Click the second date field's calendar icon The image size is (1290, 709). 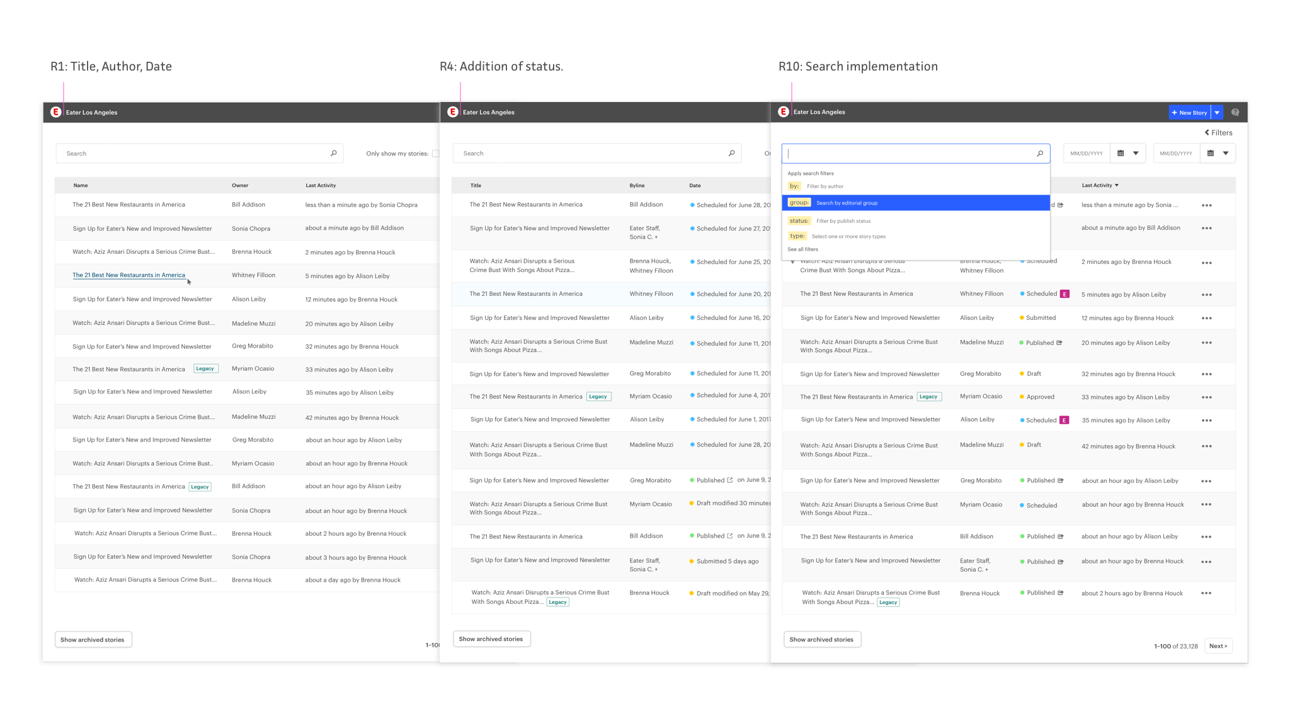point(1211,153)
